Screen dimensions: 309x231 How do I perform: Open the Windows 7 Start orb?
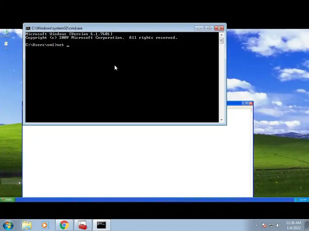(8, 225)
